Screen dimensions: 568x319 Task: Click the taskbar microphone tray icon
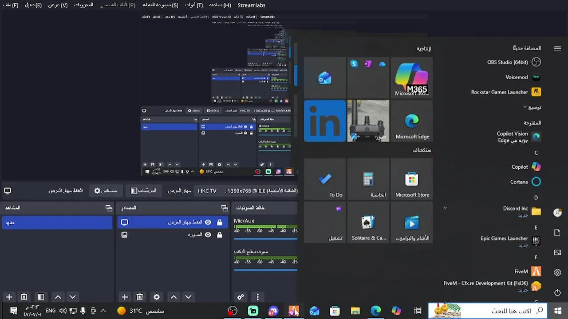pyautogui.click(x=83, y=311)
